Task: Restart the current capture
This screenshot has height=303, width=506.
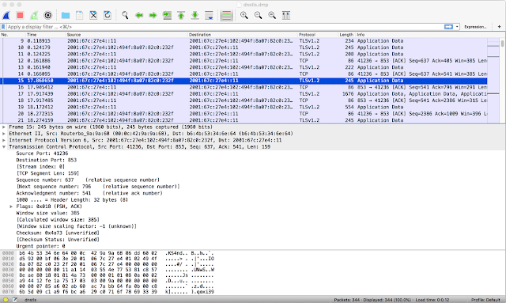Action: click(x=34, y=15)
